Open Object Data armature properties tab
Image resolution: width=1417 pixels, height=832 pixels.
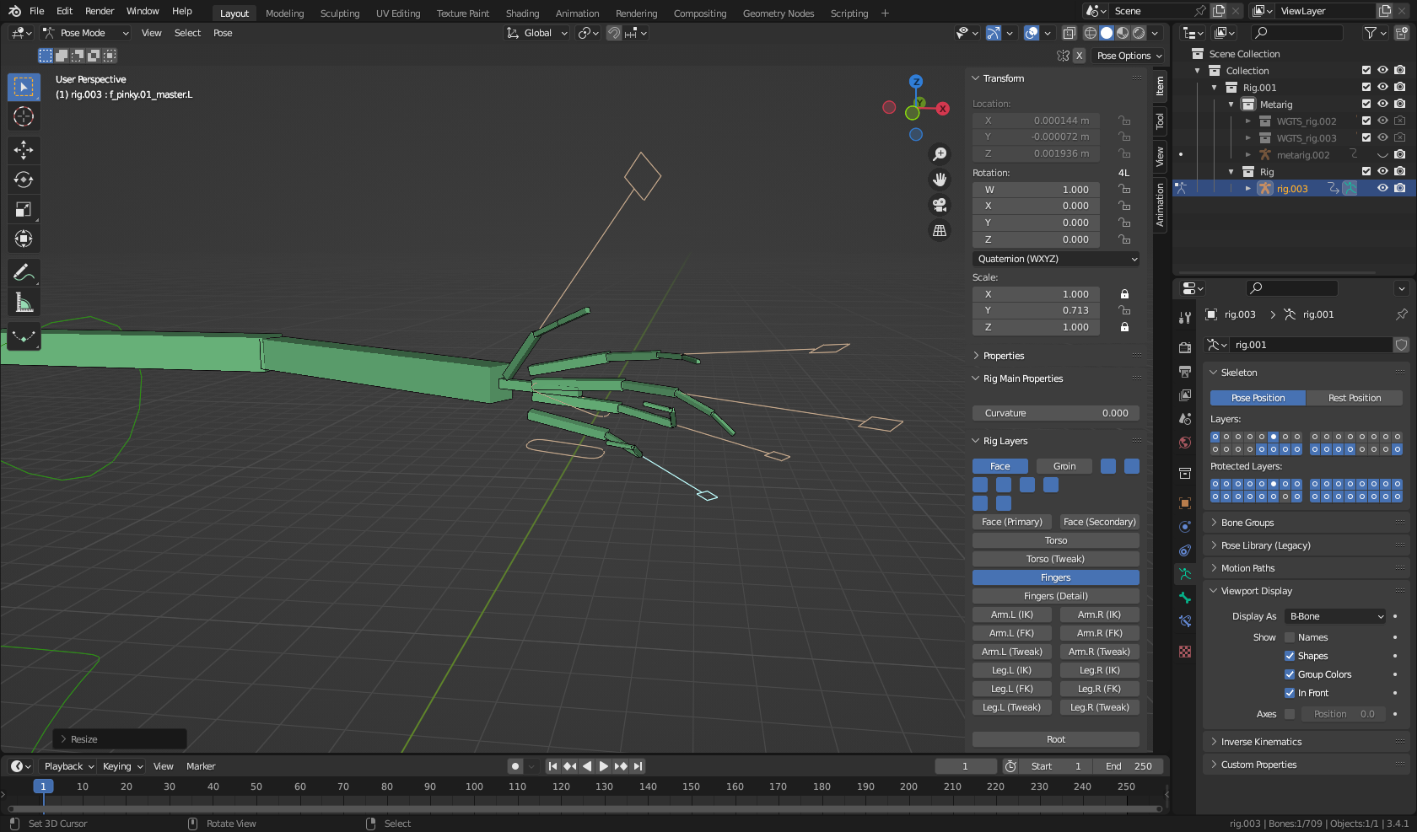pyautogui.click(x=1185, y=574)
